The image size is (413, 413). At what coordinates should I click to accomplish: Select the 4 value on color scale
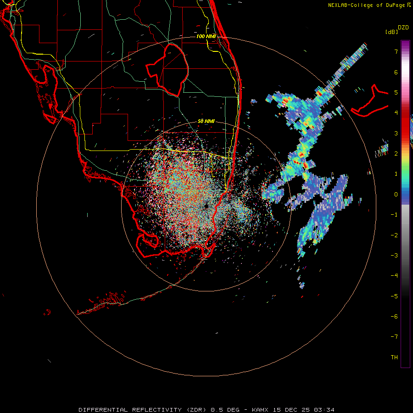pyautogui.click(x=396, y=113)
